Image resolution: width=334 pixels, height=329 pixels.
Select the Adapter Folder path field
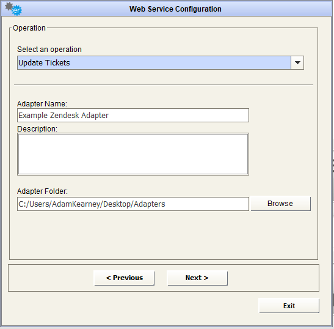pos(133,204)
